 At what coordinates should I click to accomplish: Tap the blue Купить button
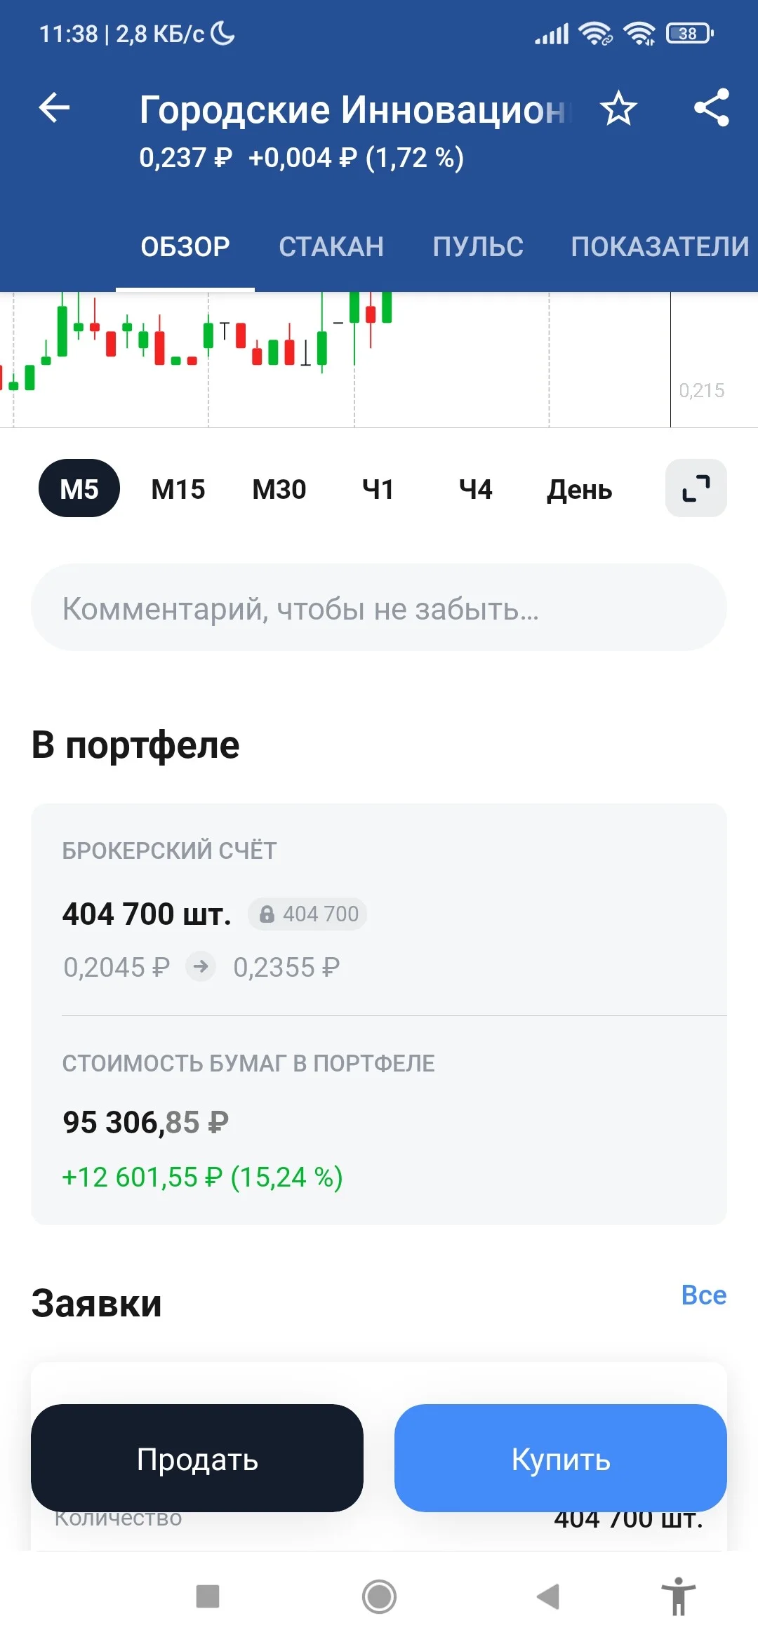coord(561,1458)
